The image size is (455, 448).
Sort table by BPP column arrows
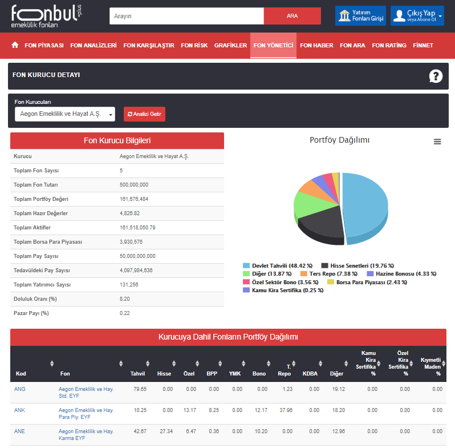(220, 364)
